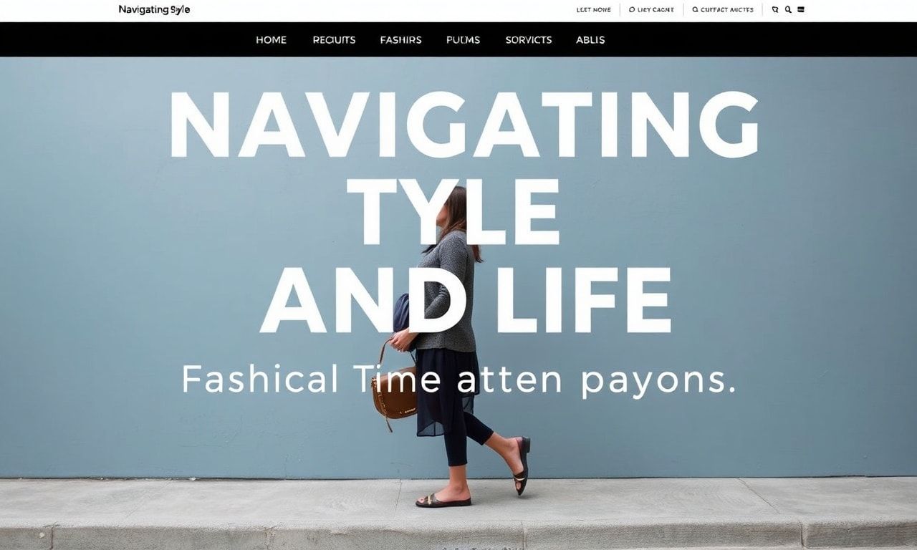Open the PULMS menu entry
The height and width of the screenshot is (550, 917).
463,40
